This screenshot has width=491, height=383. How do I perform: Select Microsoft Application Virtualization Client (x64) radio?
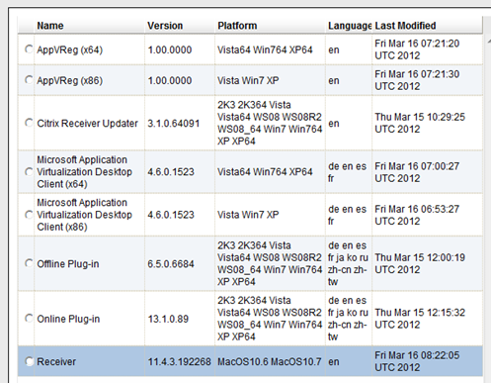(x=29, y=171)
